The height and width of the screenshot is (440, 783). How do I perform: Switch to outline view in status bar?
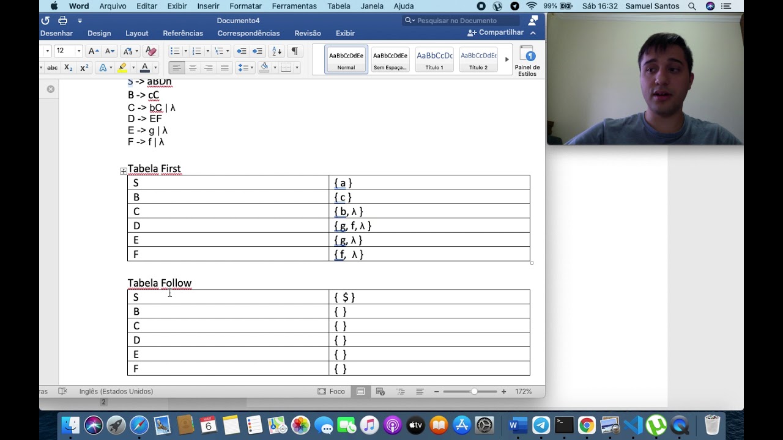click(401, 391)
